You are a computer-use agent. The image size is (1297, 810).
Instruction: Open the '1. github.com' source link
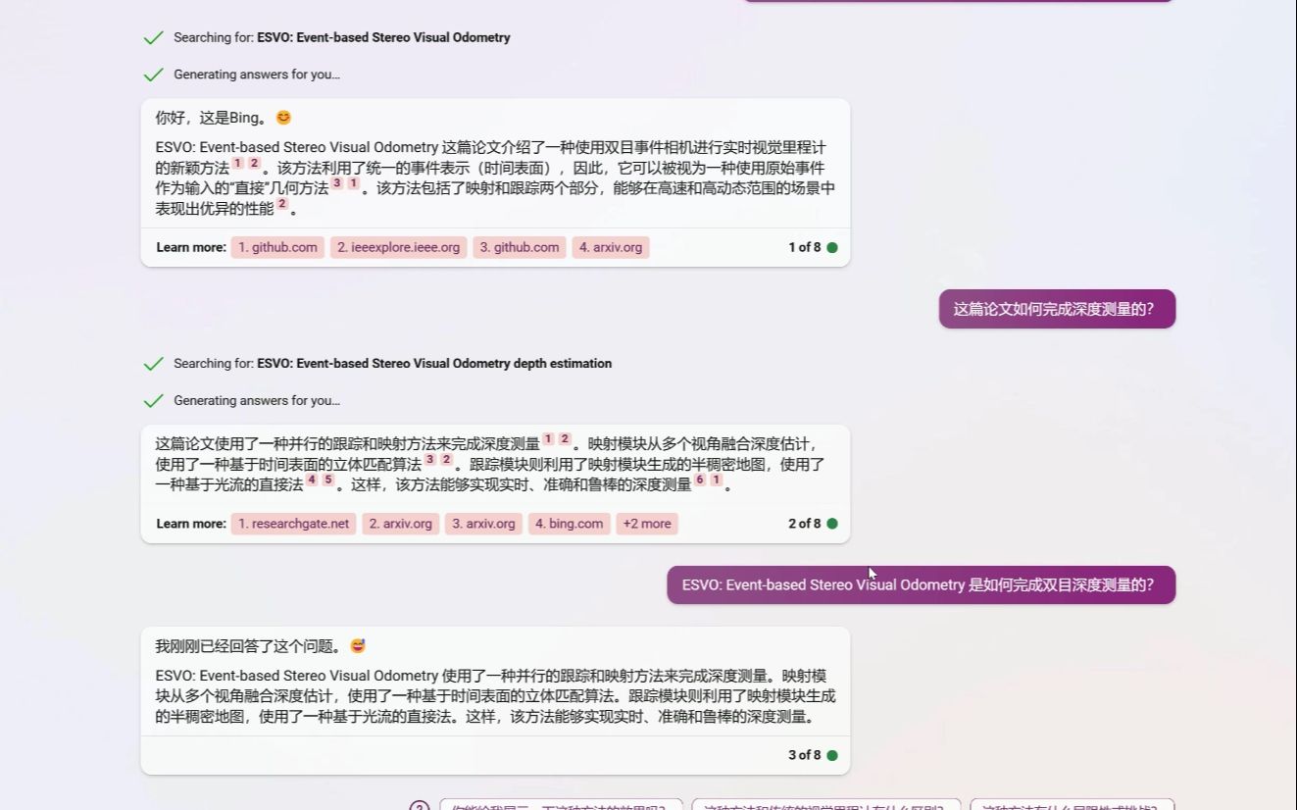[277, 247]
